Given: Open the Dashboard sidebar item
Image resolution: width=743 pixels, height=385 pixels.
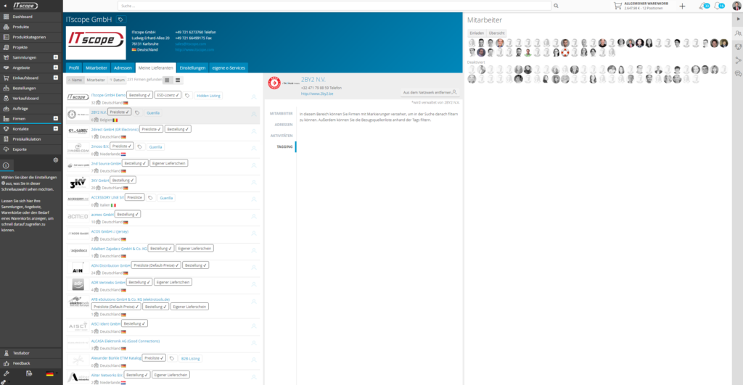Looking at the screenshot, I should pos(30,17).
